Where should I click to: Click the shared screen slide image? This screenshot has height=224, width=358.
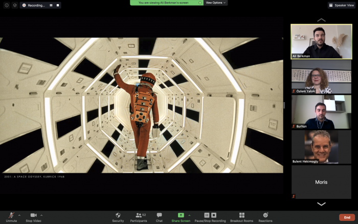pyautogui.click(x=142, y=105)
